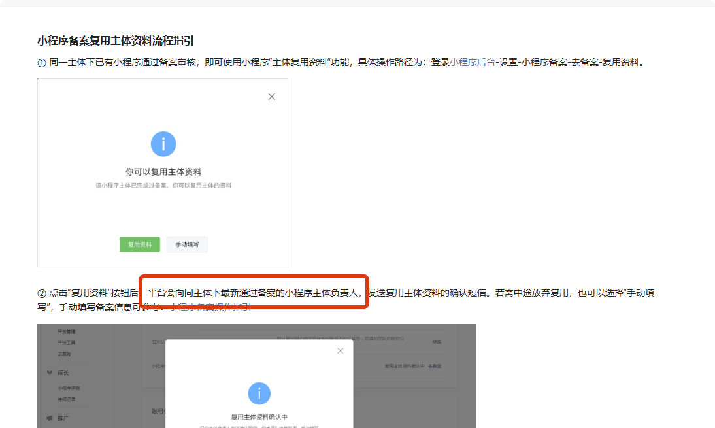This screenshot has height=428, width=715.
Task: Click the text 该小程序主体已完成过备案，你可以复用主体的资料
Action: 163,186
